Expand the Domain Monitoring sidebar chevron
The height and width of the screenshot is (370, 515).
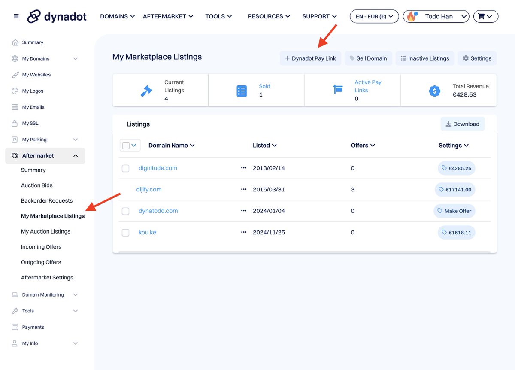tap(76, 295)
